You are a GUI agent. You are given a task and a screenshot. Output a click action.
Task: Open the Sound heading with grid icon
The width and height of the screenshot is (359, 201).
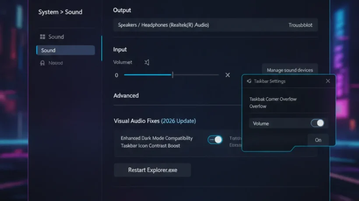(56, 37)
